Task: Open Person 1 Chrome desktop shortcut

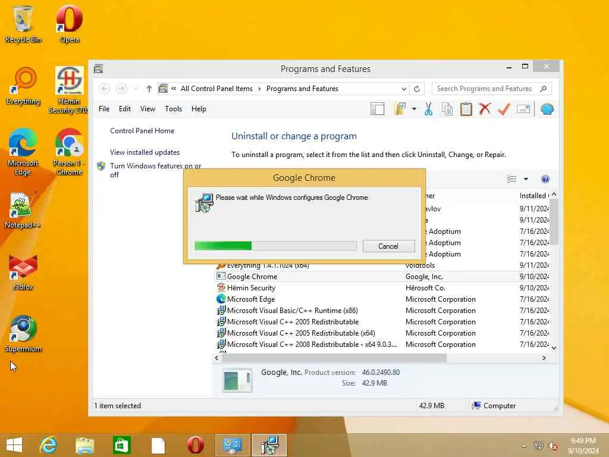Action: point(69,152)
